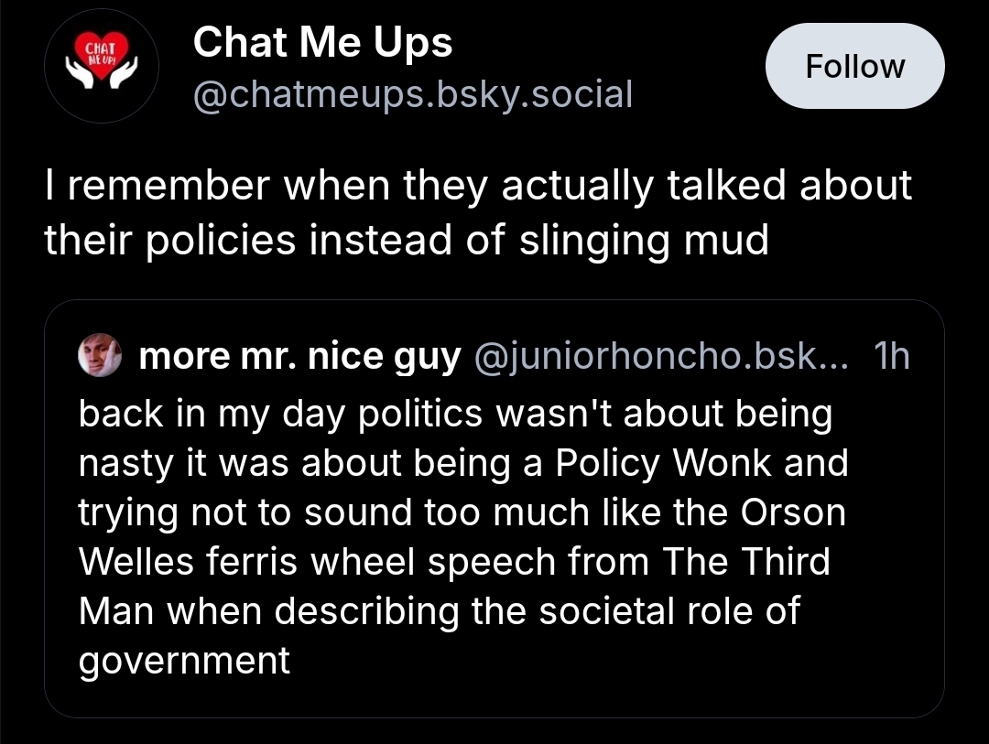989x744 pixels.
Task: Click the @chatmeups.bsky.social handle
Action: click(411, 93)
